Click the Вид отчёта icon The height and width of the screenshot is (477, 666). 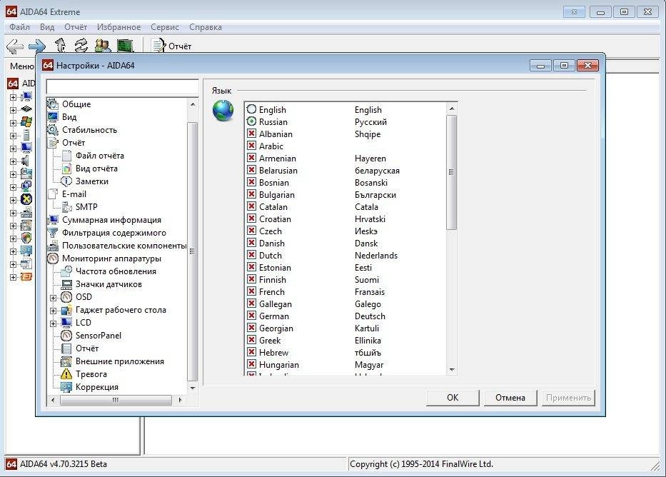[x=66, y=169]
